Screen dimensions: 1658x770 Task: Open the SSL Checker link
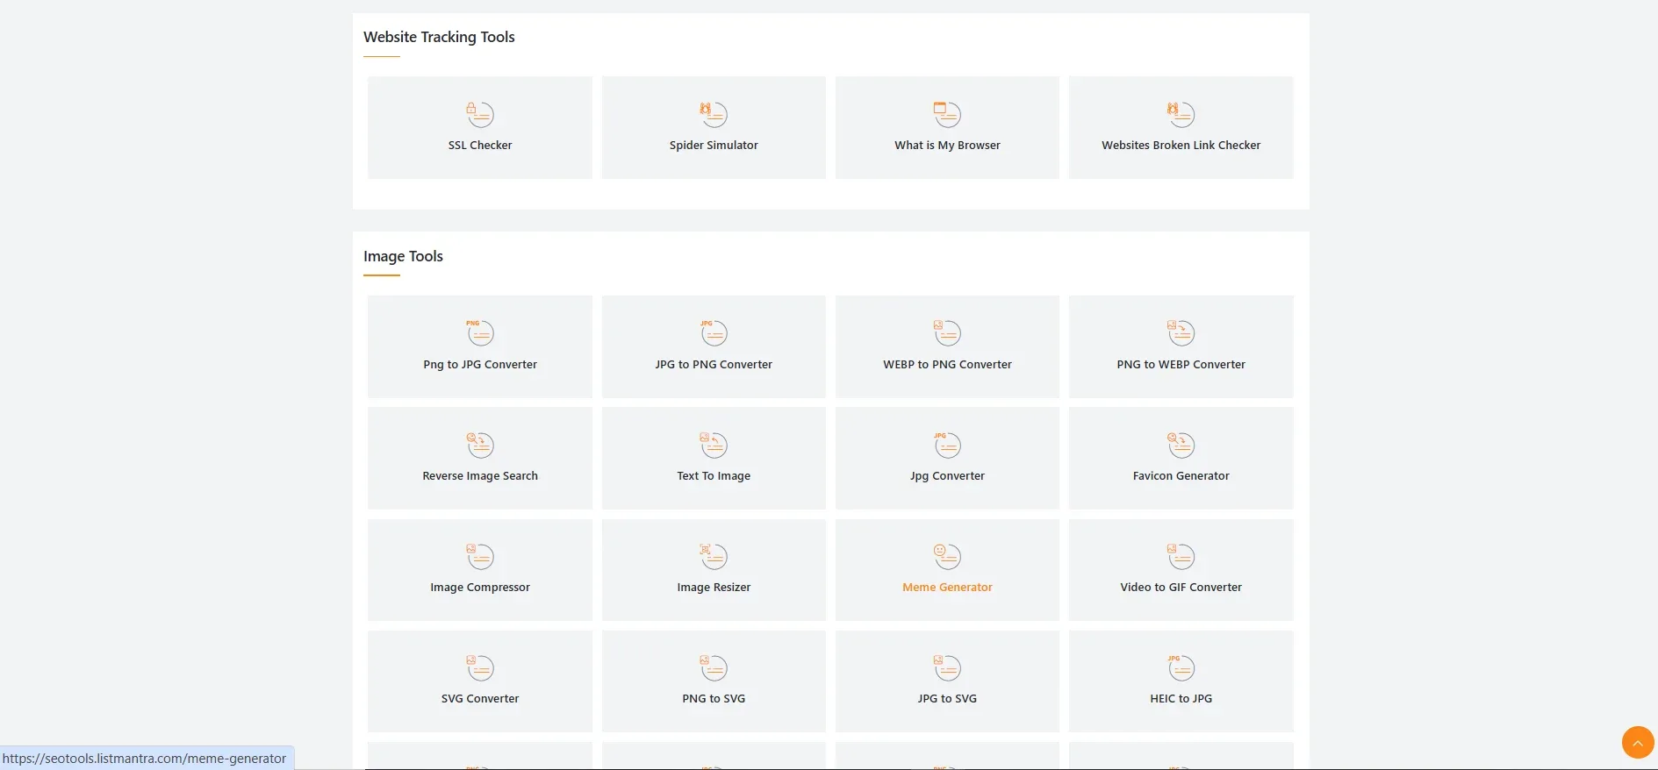[x=480, y=146]
